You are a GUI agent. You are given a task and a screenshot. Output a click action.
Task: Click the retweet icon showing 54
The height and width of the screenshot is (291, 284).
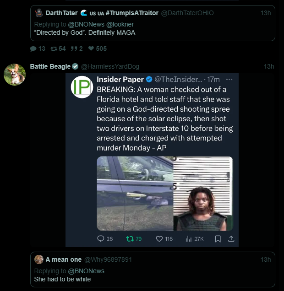point(53,48)
